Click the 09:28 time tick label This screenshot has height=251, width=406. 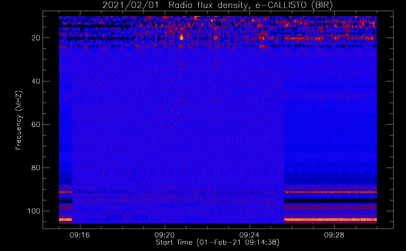coord(334,235)
